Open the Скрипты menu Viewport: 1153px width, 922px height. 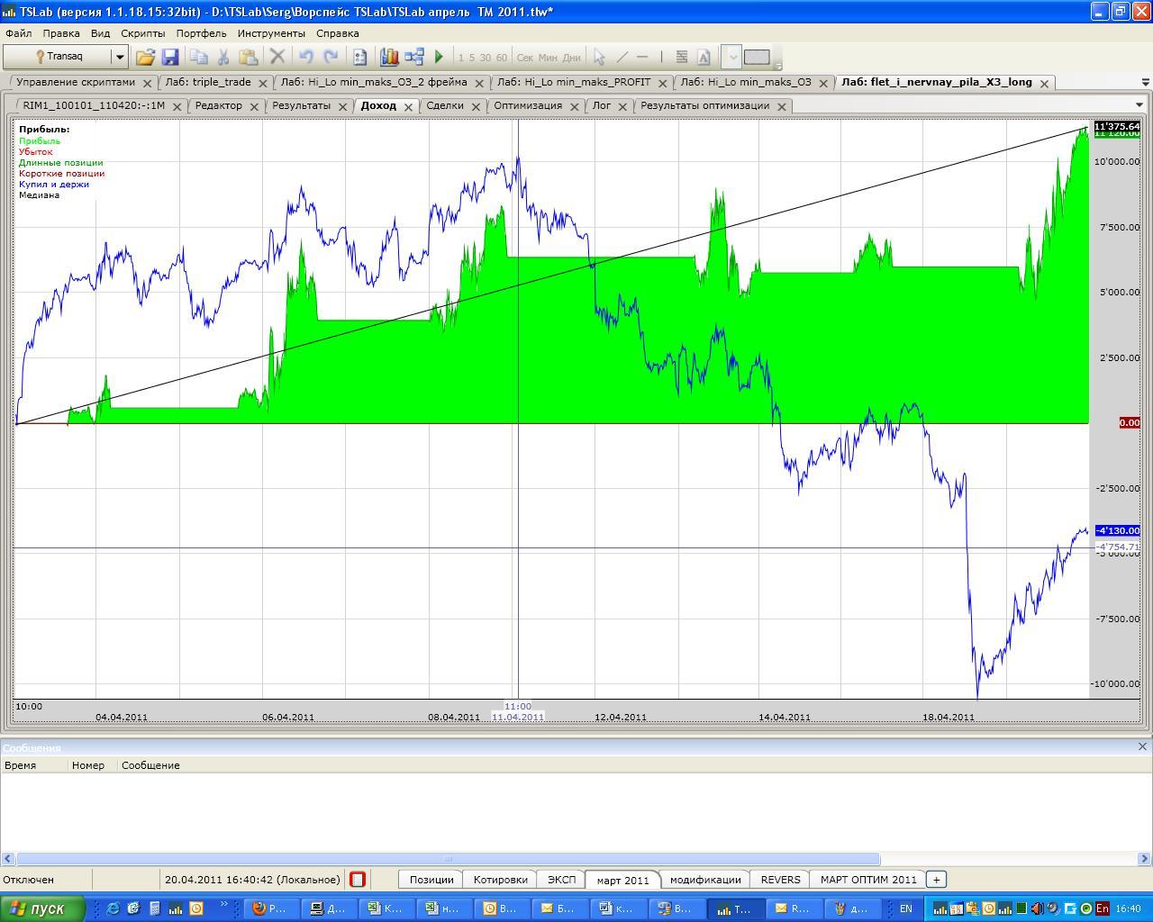(x=143, y=33)
